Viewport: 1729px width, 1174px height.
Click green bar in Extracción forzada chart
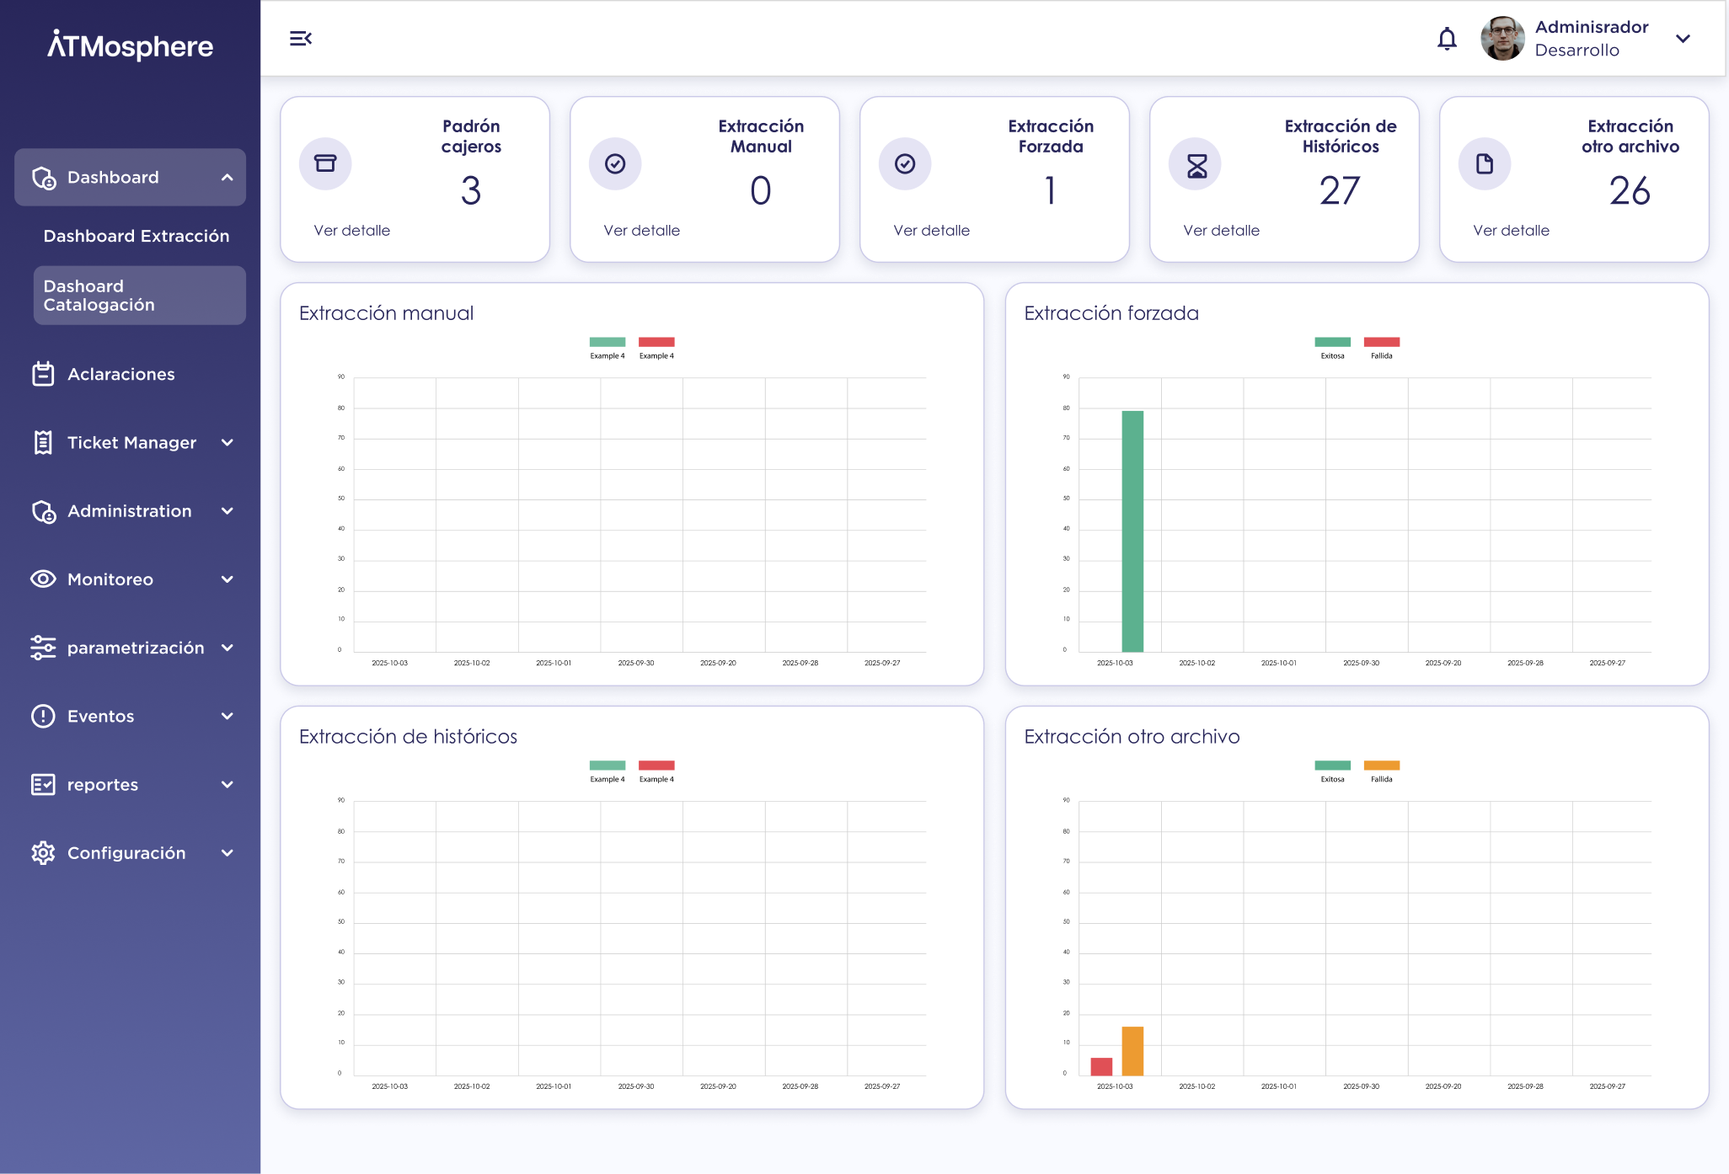(1132, 531)
